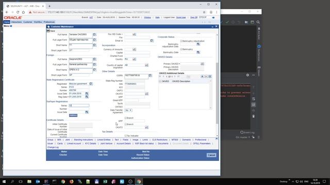Open OKATO list of values under Other Details

146,94
